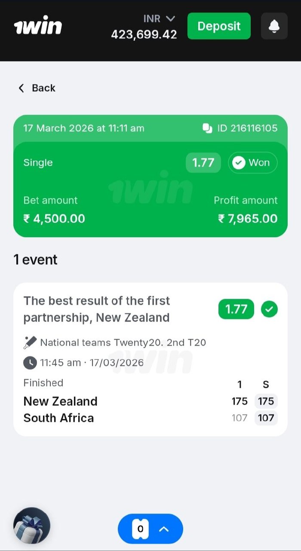
Task: Go back using the left chevron
Action: 21,88
